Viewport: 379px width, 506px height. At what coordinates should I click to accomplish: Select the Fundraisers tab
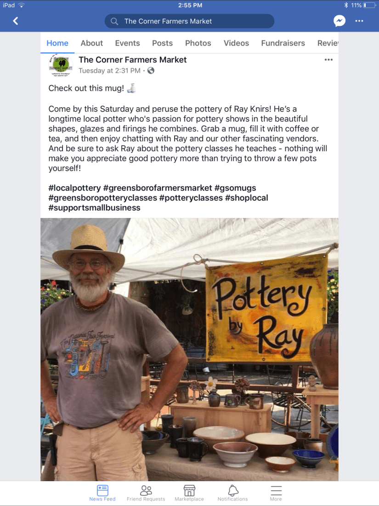click(283, 43)
